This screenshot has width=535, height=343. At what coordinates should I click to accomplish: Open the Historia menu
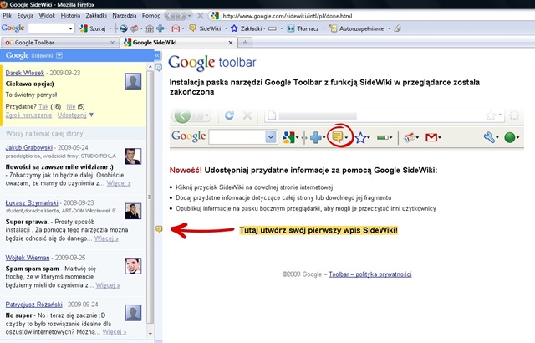click(70, 15)
